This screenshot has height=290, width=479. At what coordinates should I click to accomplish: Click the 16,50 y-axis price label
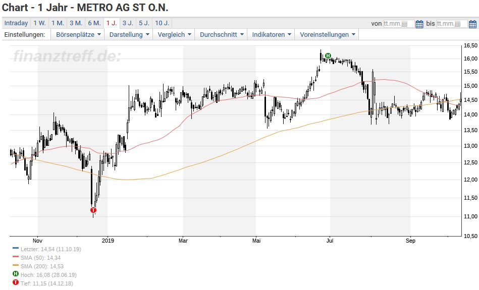[x=470, y=45]
